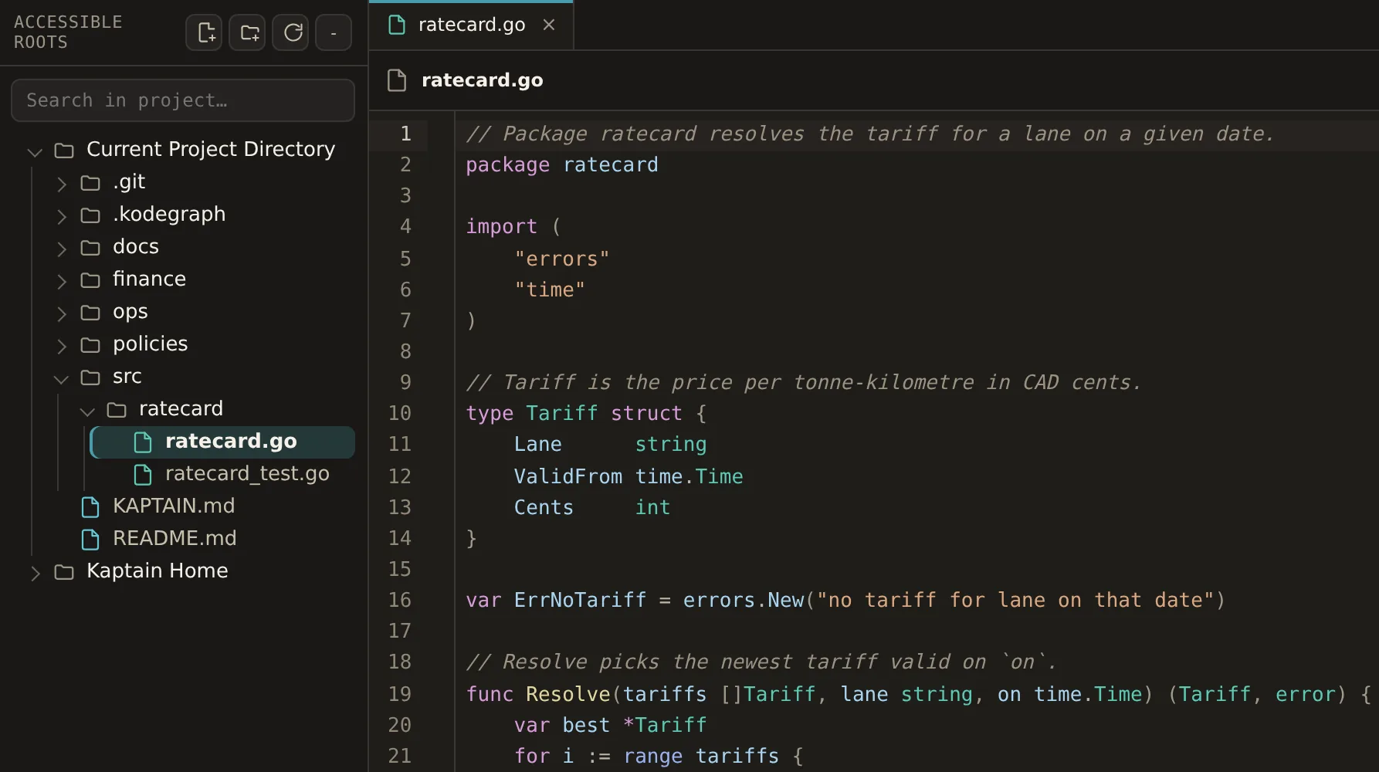Click the policies folder label
This screenshot has height=772, width=1379.
[x=151, y=344]
